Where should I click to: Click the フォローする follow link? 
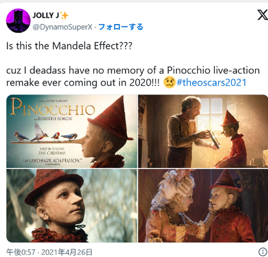pyautogui.click(x=121, y=27)
